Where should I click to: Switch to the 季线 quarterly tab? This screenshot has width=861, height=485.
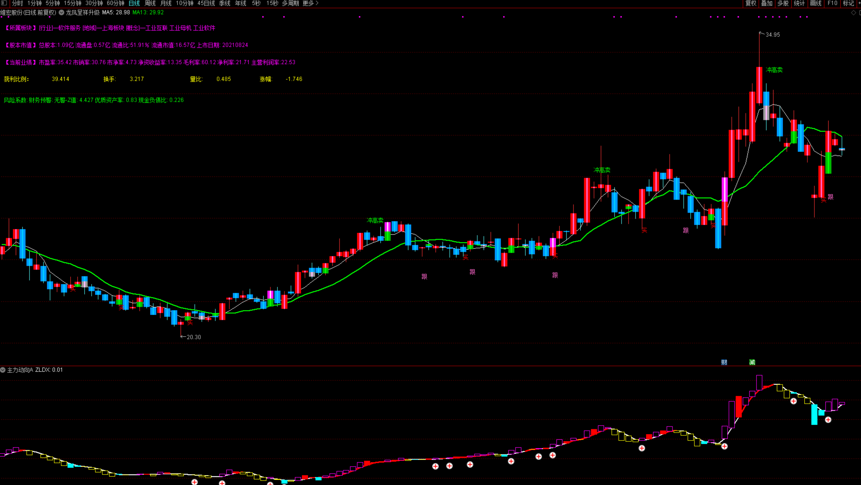(x=225, y=3)
